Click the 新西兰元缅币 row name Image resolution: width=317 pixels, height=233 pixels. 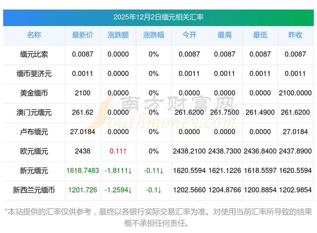34,190
